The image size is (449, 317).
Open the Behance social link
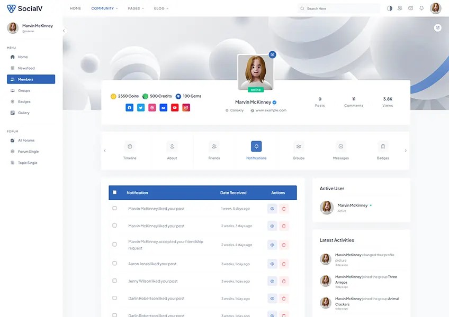tap(163, 107)
